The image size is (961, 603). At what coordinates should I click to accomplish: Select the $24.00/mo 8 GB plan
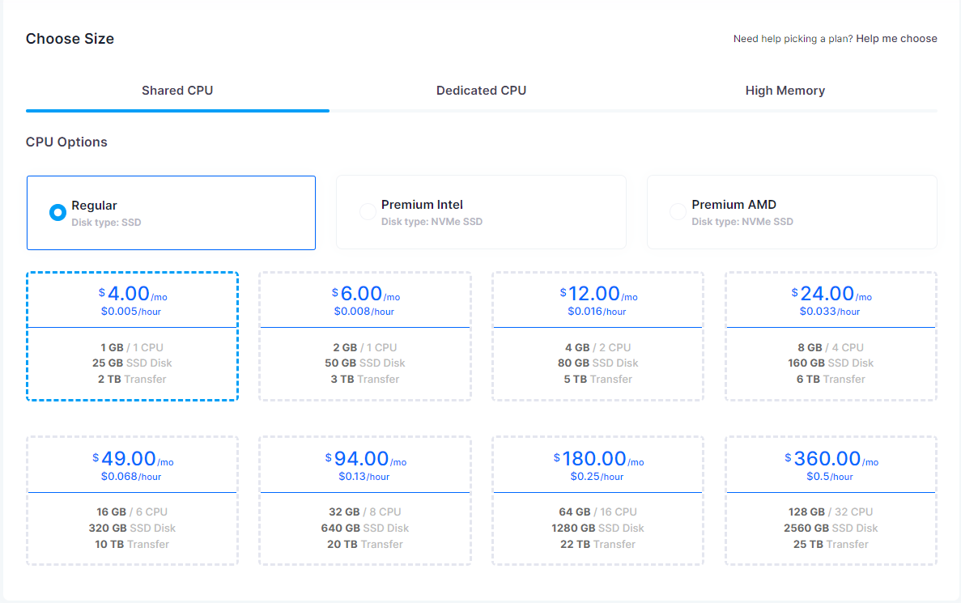pyautogui.click(x=831, y=337)
